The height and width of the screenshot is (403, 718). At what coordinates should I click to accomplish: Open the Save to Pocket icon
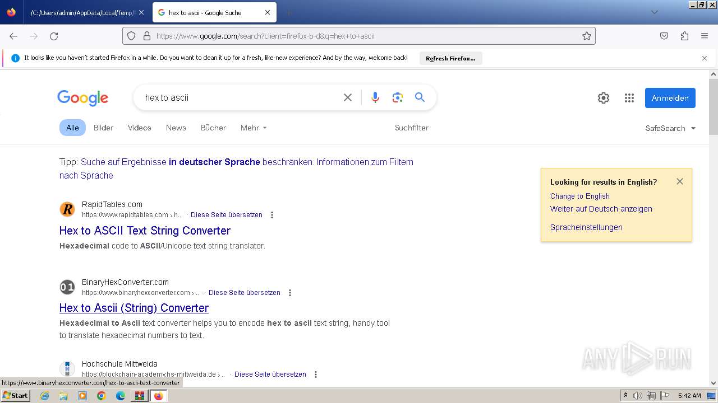pos(664,36)
